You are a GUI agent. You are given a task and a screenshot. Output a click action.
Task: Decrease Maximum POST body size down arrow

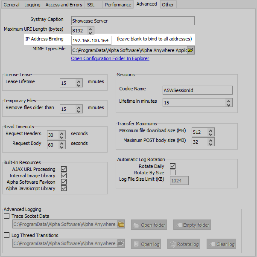(211, 144)
